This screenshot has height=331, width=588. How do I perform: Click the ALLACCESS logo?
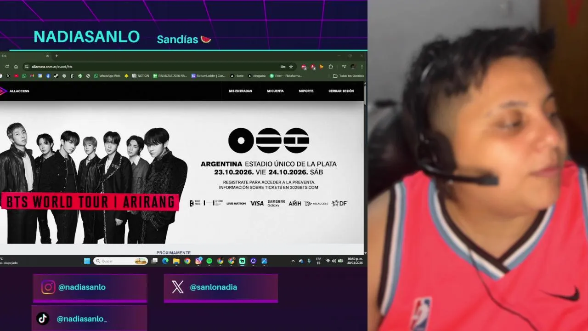[15, 91]
